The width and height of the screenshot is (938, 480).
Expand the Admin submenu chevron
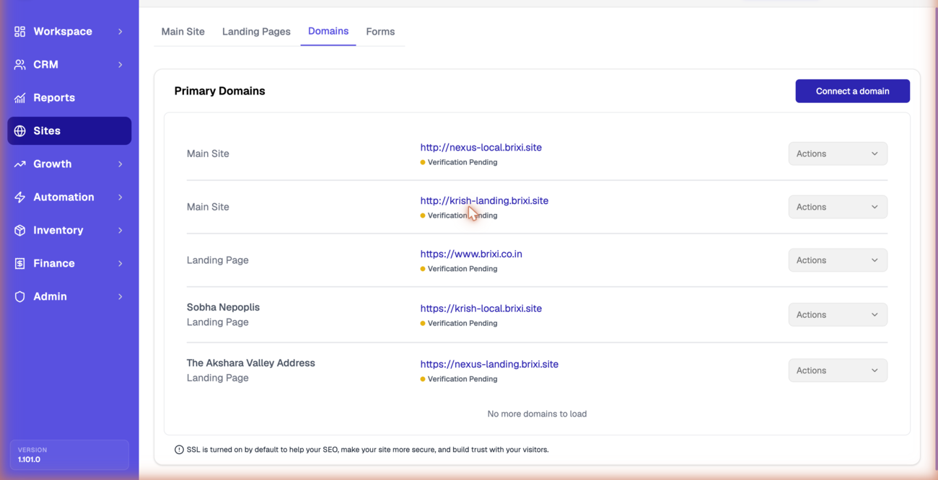click(120, 297)
